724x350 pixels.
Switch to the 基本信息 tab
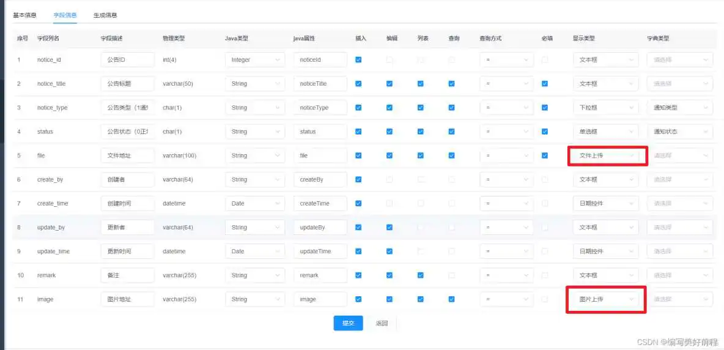click(x=24, y=15)
